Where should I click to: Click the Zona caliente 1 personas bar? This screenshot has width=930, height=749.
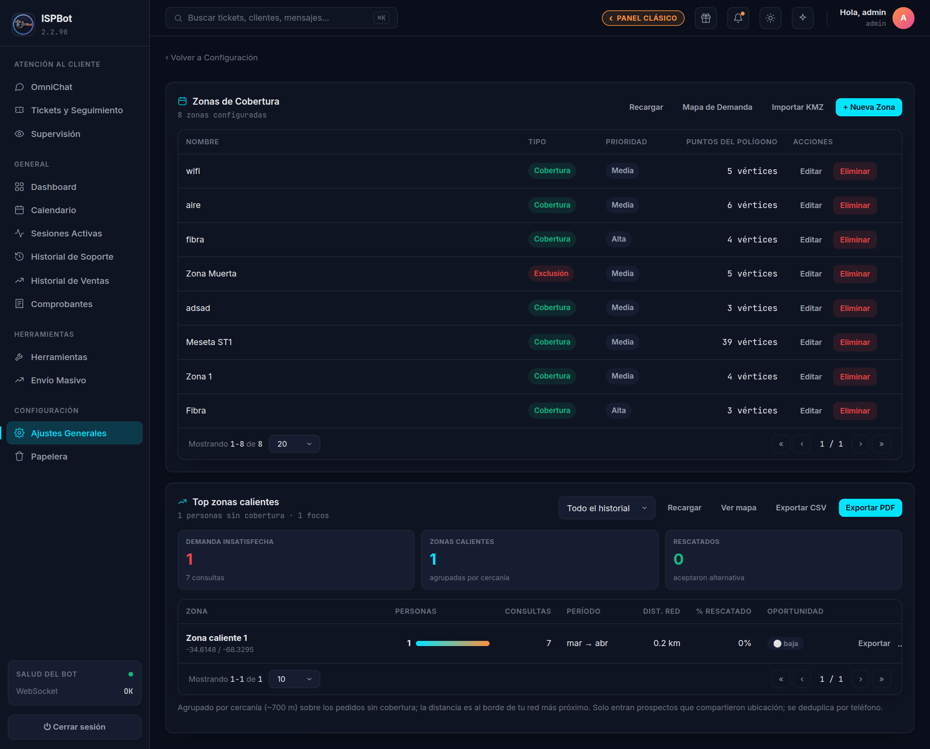click(x=453, y=643)
